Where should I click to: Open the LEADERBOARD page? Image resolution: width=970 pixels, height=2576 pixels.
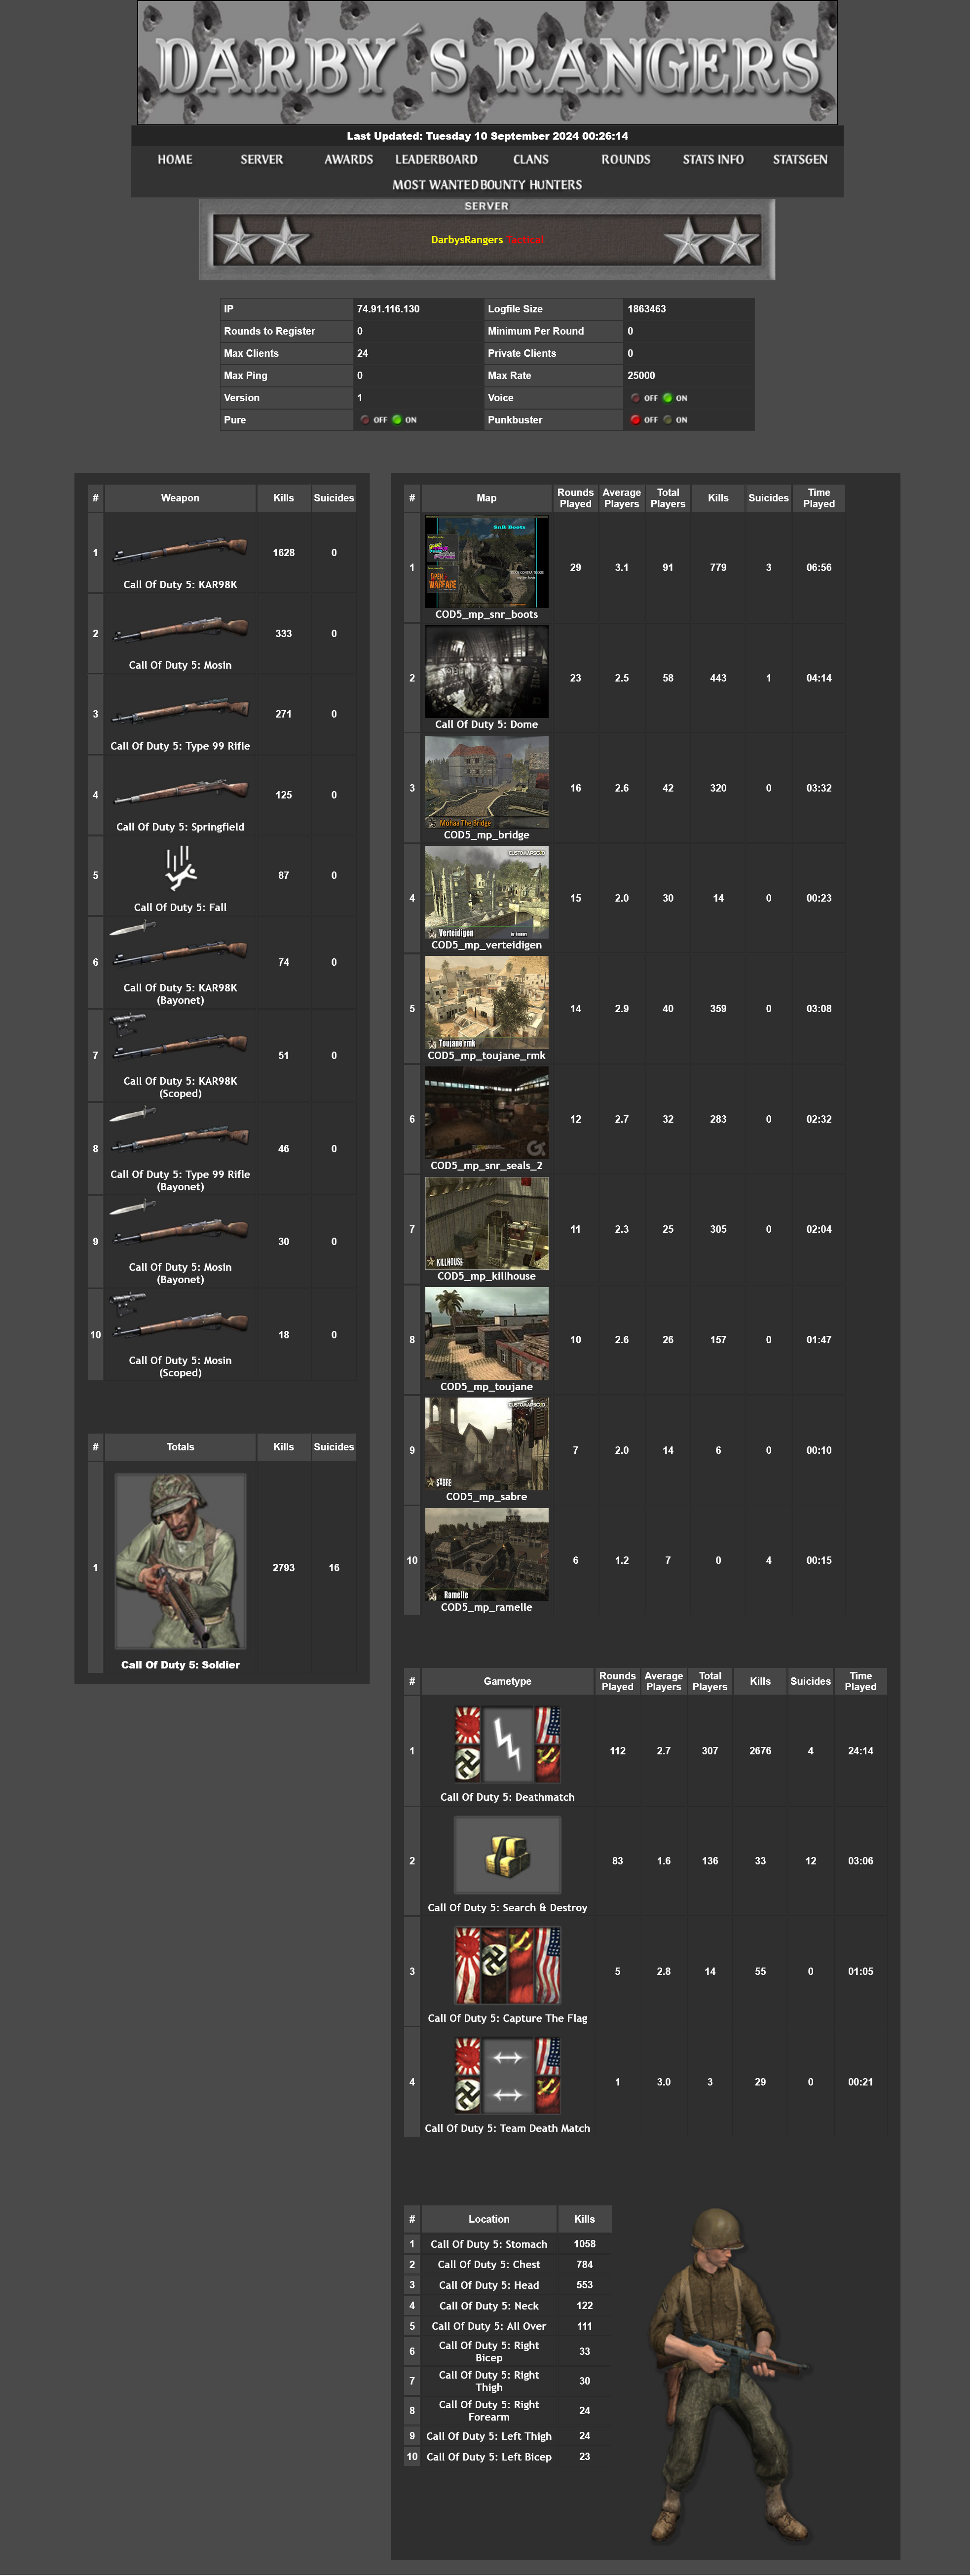pyautogui.click(x=436, y=159)
